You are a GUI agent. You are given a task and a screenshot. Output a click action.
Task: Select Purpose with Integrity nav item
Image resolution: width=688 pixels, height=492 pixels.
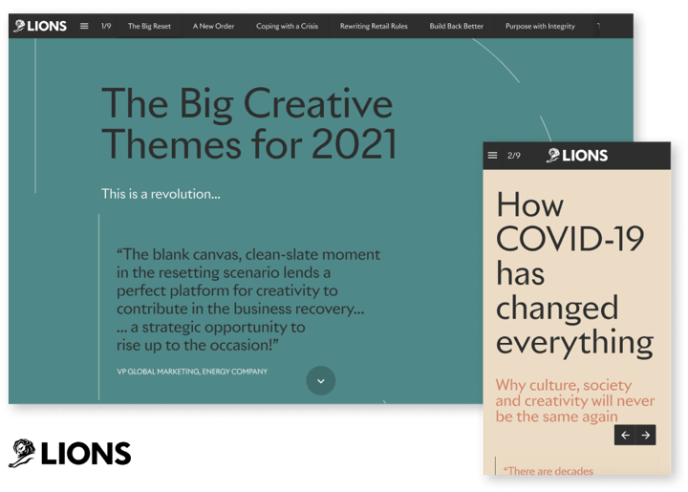tap(540, 26)
